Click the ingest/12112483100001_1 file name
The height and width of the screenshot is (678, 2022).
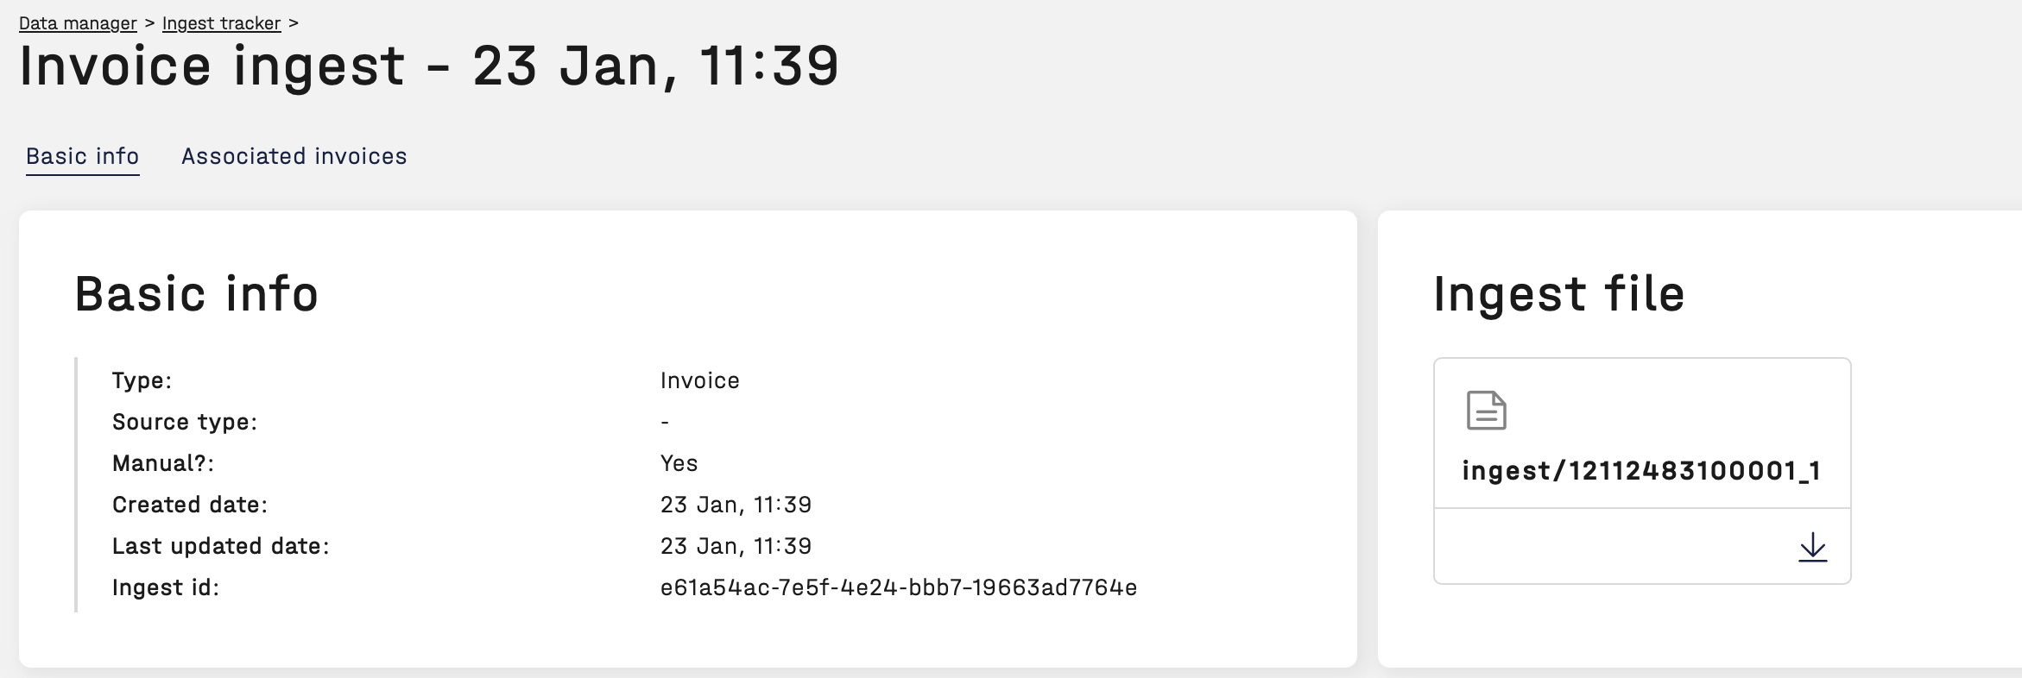[1641, 470]
